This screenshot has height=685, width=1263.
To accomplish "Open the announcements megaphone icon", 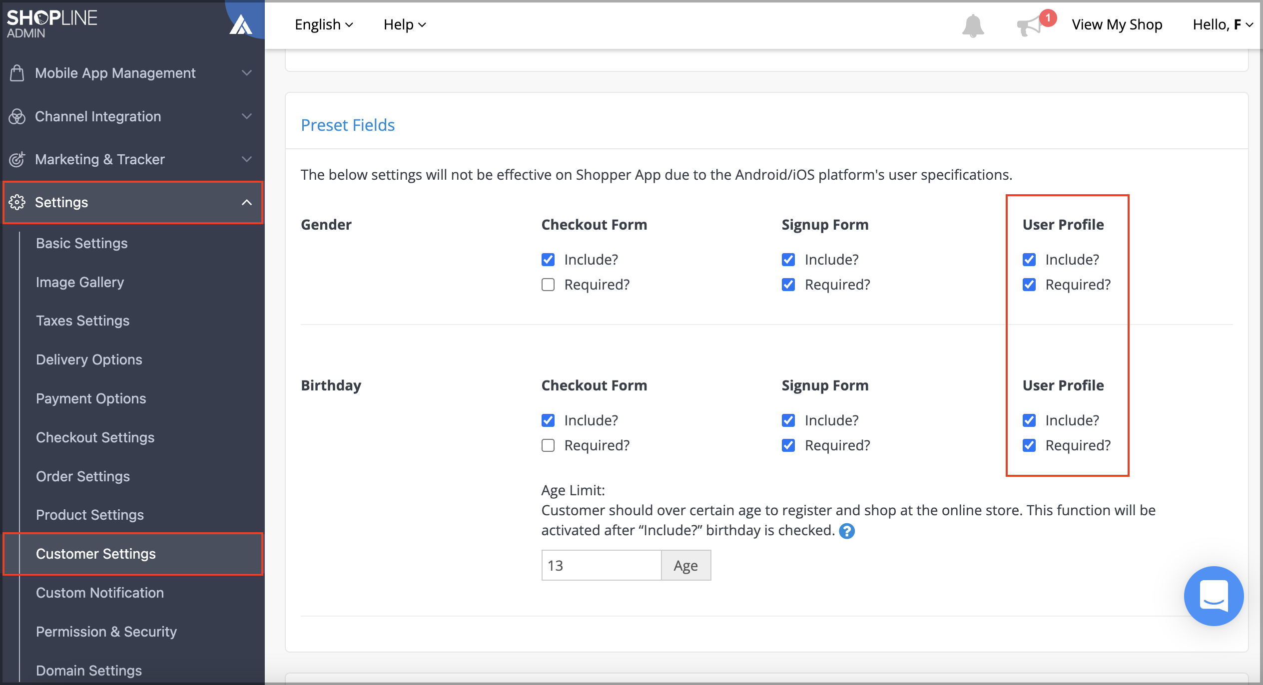I will pos(1029,25).
